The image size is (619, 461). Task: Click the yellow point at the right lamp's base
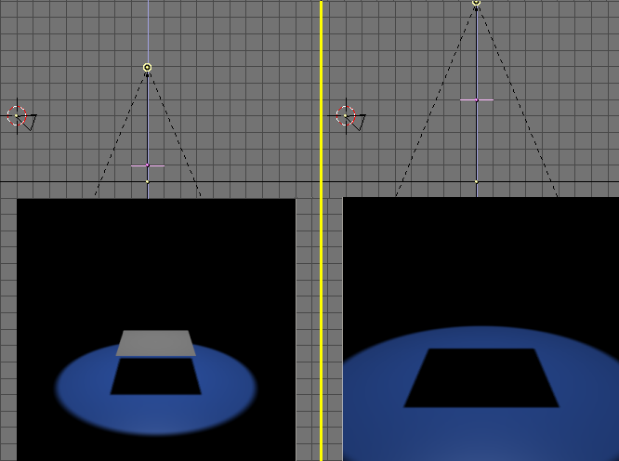pos(476,181)
